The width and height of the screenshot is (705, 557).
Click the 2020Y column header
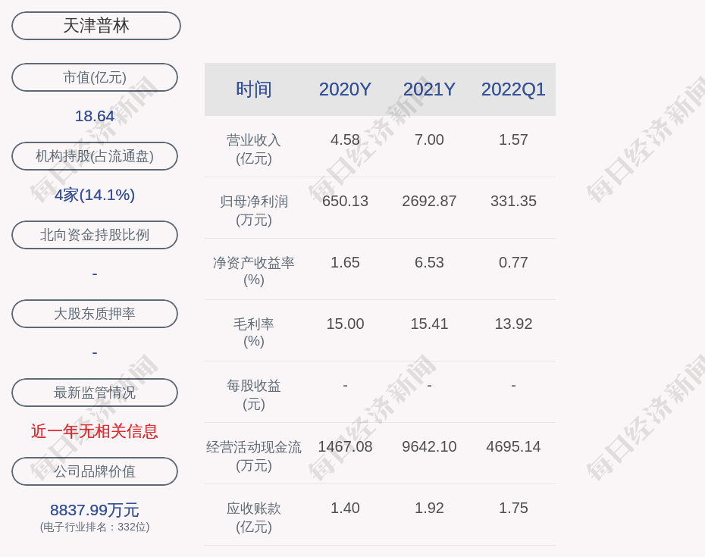[x=346, y=89]
